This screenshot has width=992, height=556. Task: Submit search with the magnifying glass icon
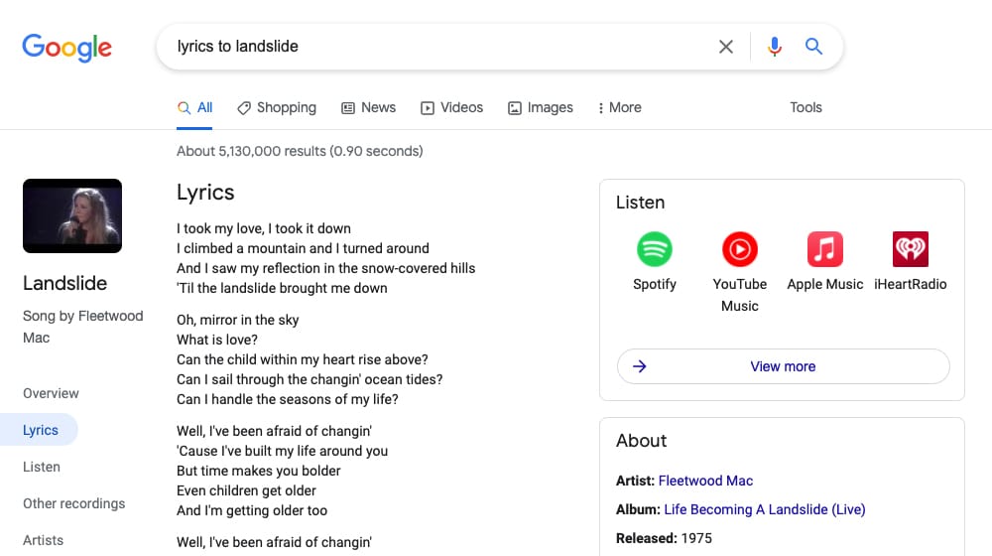[813, 47]
